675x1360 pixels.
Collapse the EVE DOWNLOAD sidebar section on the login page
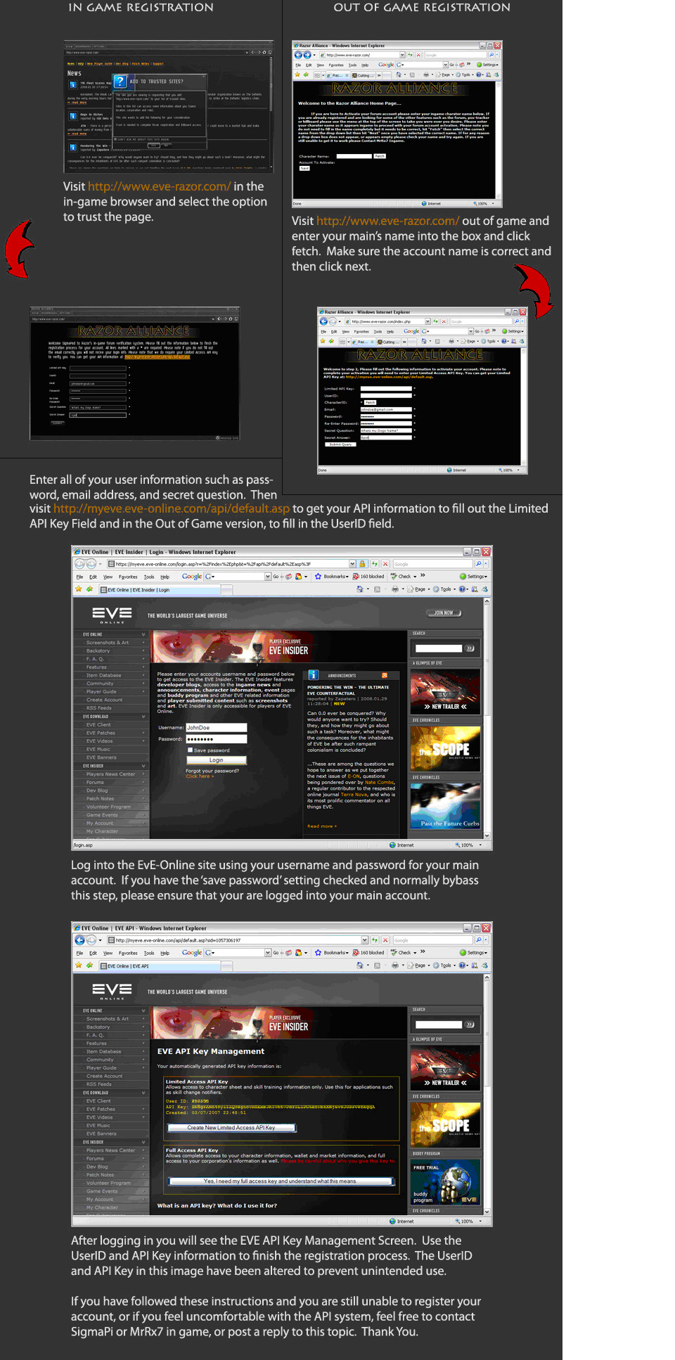pyautogui.click(x=143, y=717)
